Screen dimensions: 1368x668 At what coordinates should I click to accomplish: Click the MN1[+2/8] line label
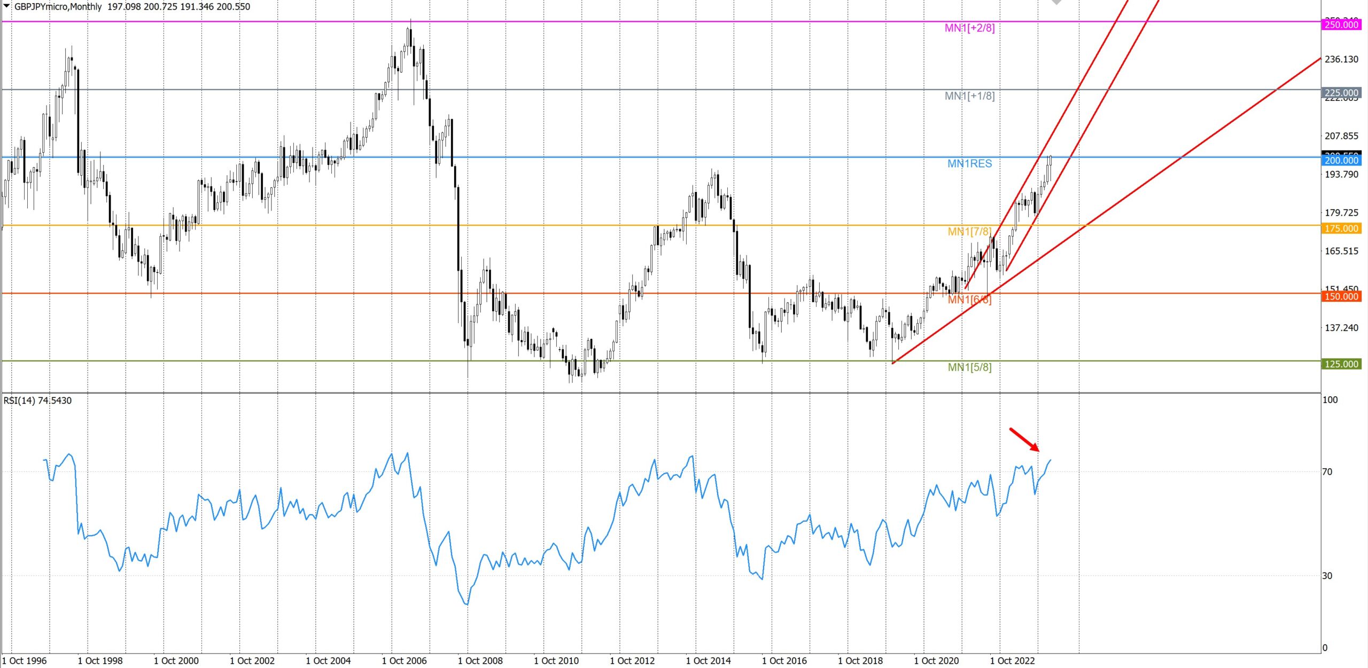[969, 28]
